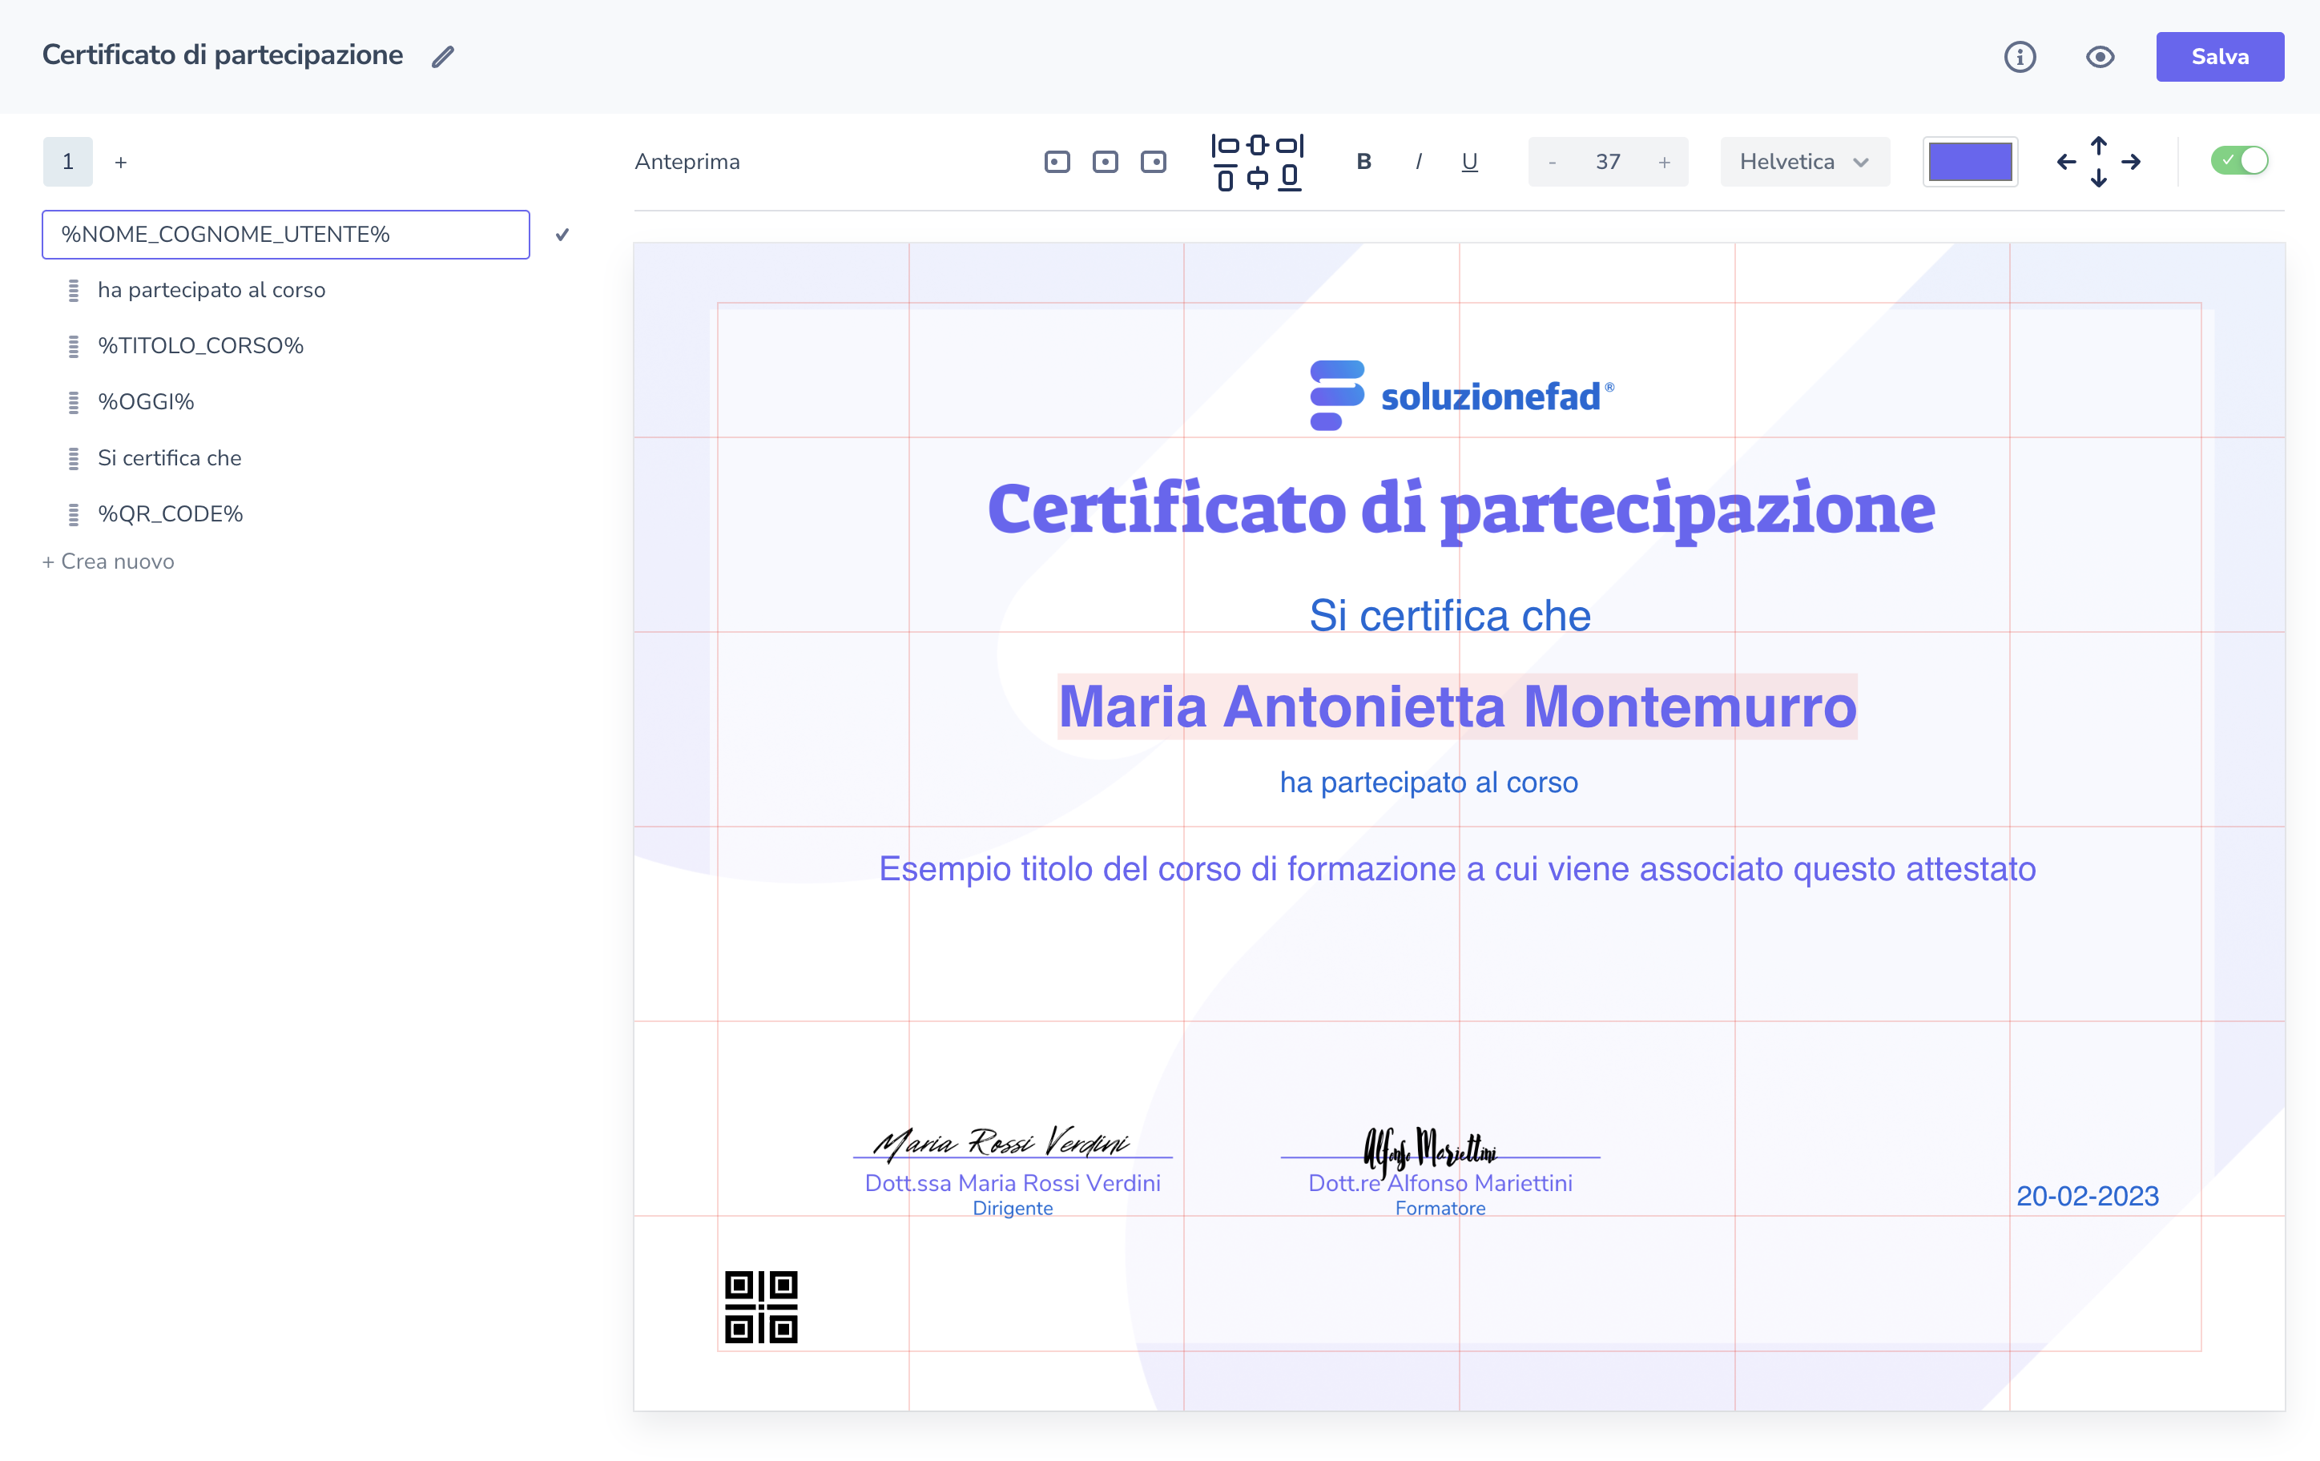The width and height of the screenshot is (2320, 1461).
Task: Click the pencil icon to rename the certificate
Action: tap(442, 57)
